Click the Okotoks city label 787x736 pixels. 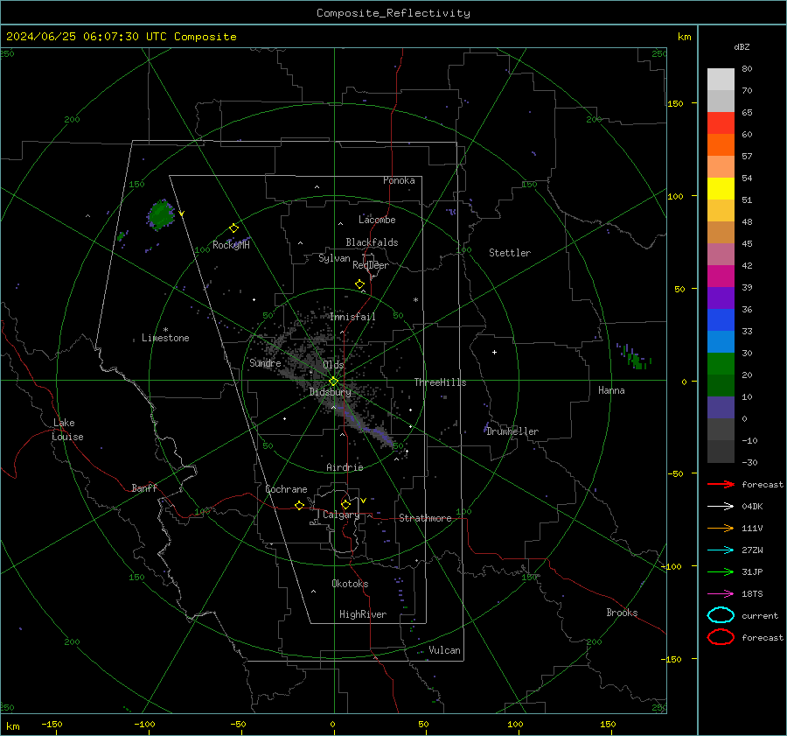(350, 584)
